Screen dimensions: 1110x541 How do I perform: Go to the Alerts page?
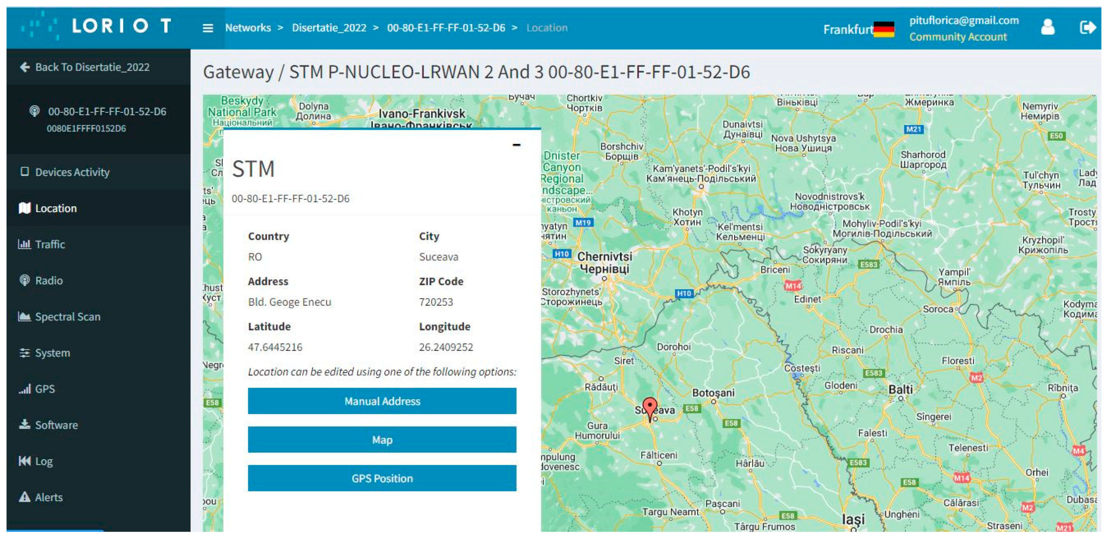48,497
